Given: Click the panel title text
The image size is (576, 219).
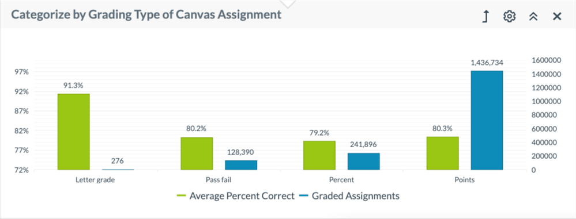Looking at the screenshot, I should point(146,14).
